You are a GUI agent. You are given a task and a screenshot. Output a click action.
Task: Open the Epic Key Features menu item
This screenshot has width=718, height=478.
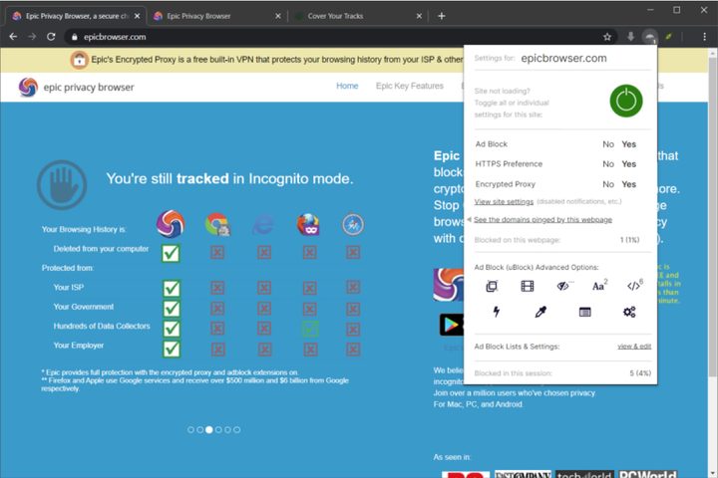[x=409, y=87]
